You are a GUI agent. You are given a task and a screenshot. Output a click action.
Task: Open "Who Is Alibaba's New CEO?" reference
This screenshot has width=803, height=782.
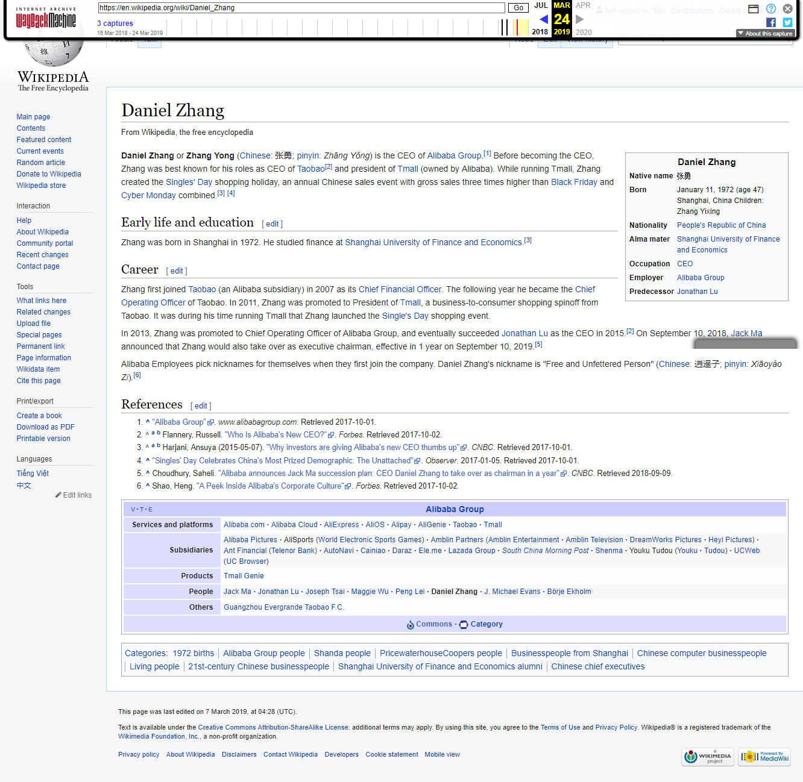pos(279,435)
